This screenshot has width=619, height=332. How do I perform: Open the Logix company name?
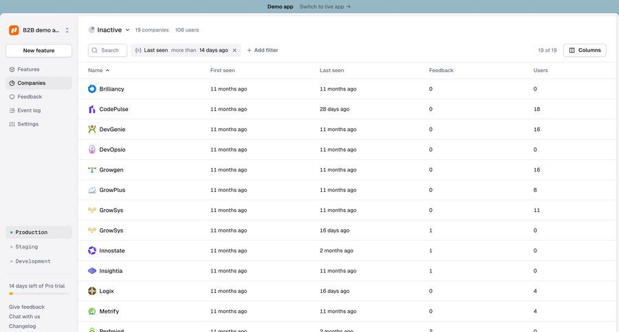click(x=107, y=291)
